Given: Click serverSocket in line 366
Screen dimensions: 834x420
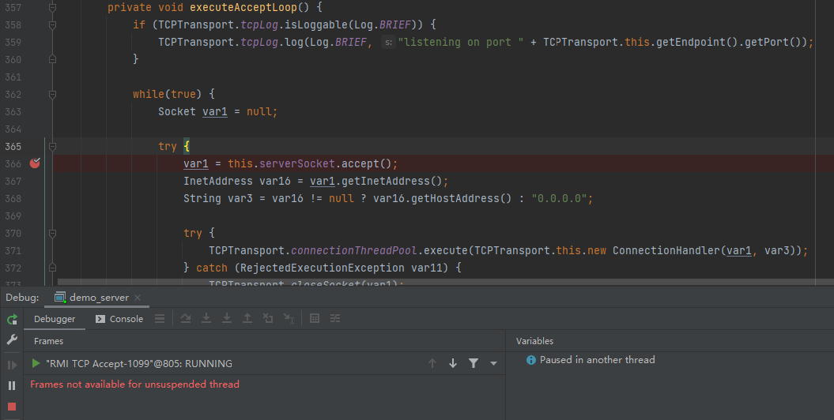Looking at the screenshot, I should [296, 163].
